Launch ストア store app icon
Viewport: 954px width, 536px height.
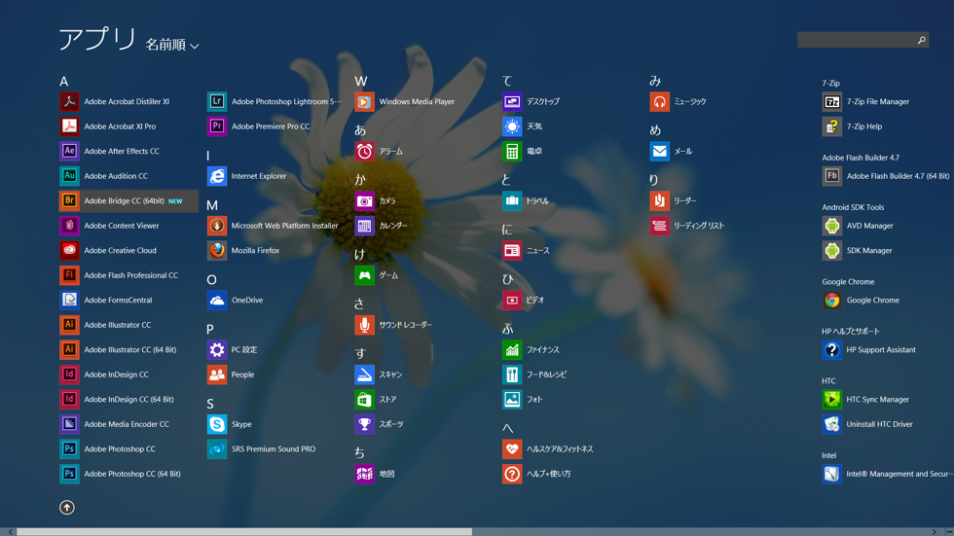click(x=364, y=399)
